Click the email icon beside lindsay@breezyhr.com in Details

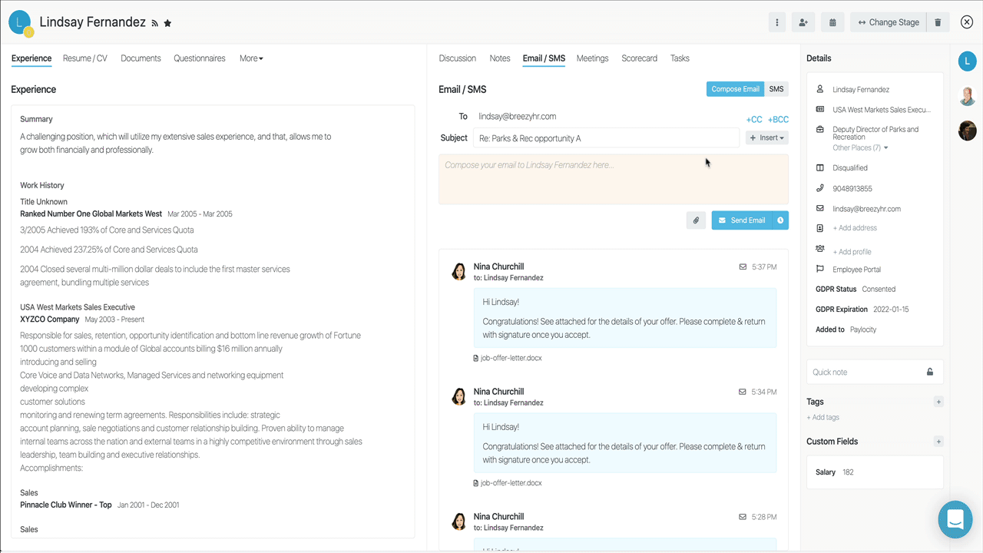820,209
